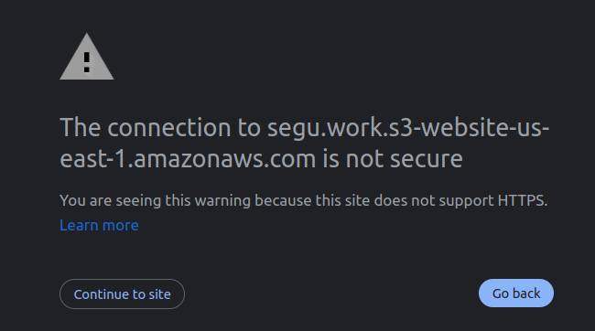
Task: Select "segu.work" in the heading
Action: [325, 128]
